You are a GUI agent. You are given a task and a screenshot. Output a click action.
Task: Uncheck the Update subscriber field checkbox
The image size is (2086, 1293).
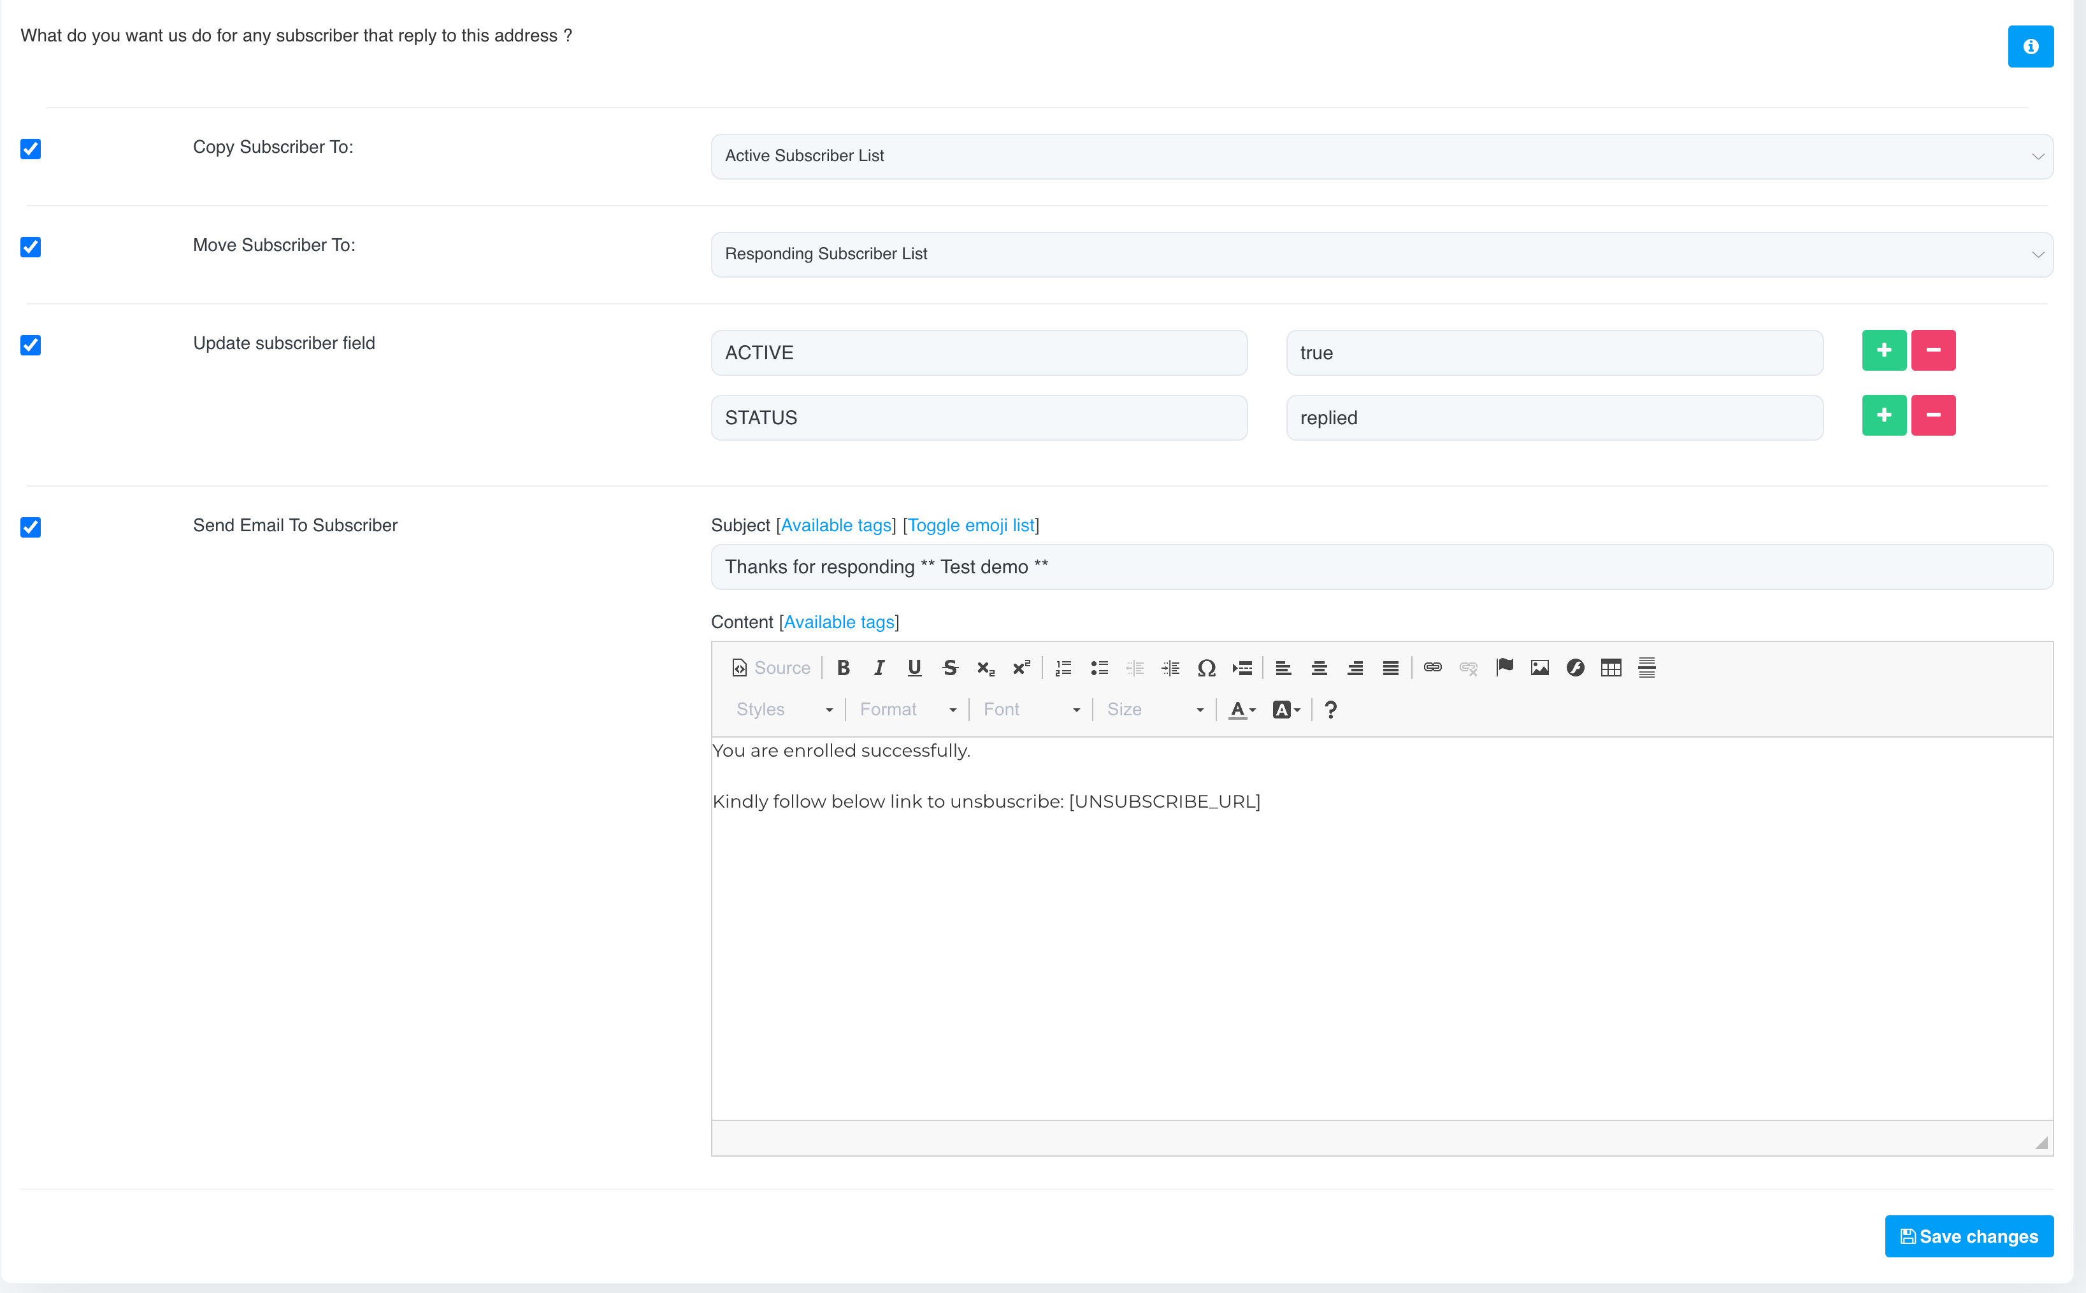point(31,345)
